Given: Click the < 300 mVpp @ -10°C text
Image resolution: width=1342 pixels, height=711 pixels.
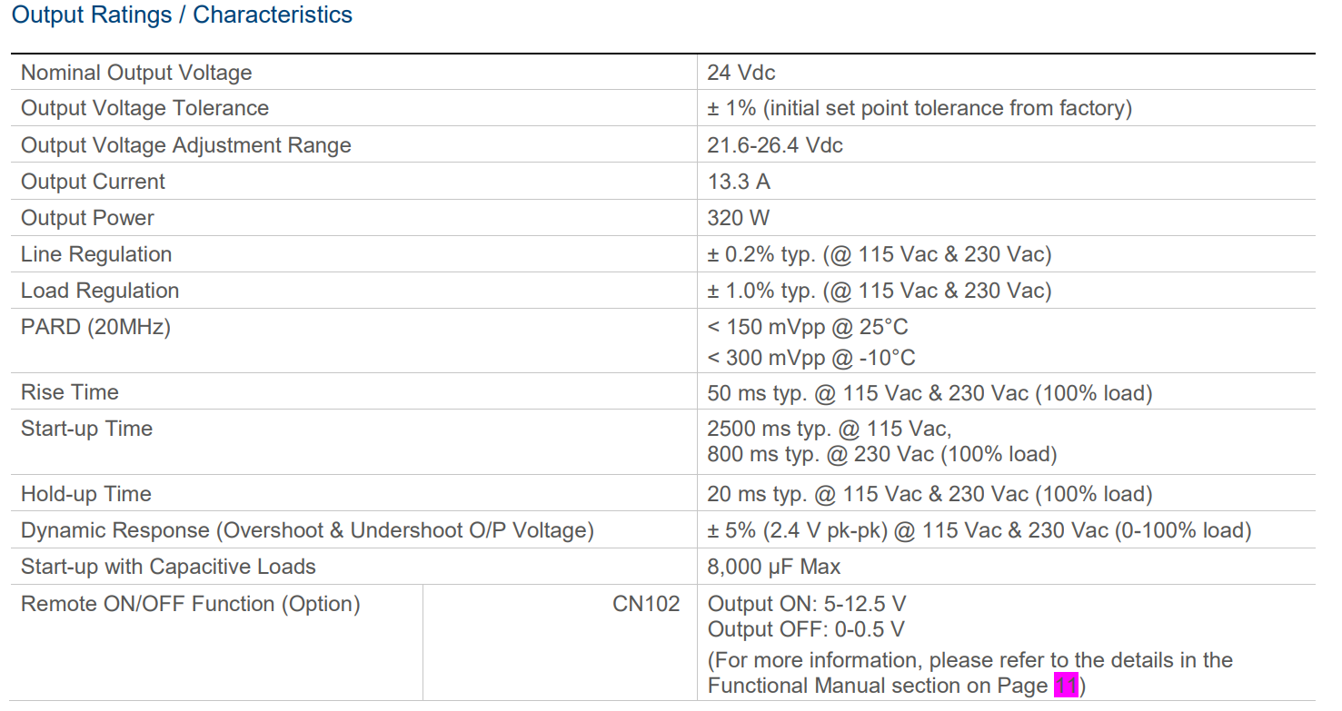Looking at the screenshot, I should (x=811, y=359).
